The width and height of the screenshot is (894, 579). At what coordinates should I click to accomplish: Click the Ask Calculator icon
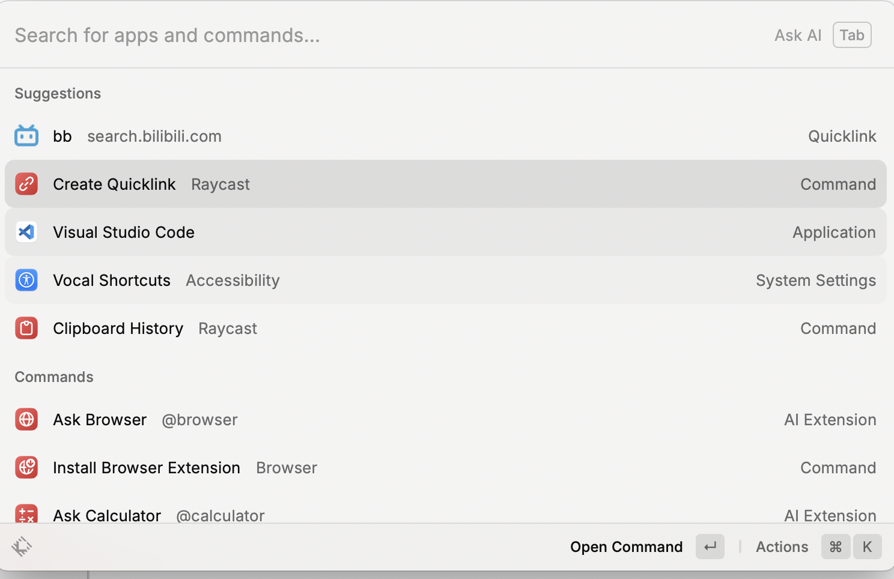26,514
